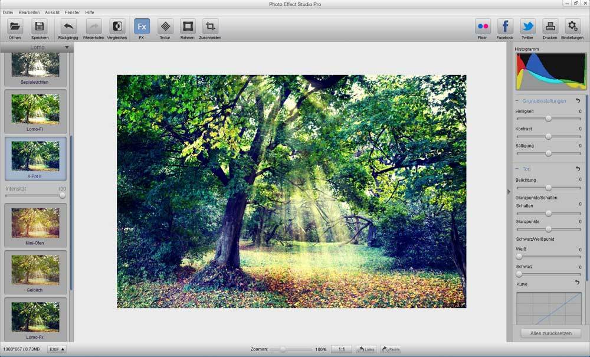Viewport: 590px width, 357px height.
Task: Compare before and after with Vergleichen
Action: (117, 27)
